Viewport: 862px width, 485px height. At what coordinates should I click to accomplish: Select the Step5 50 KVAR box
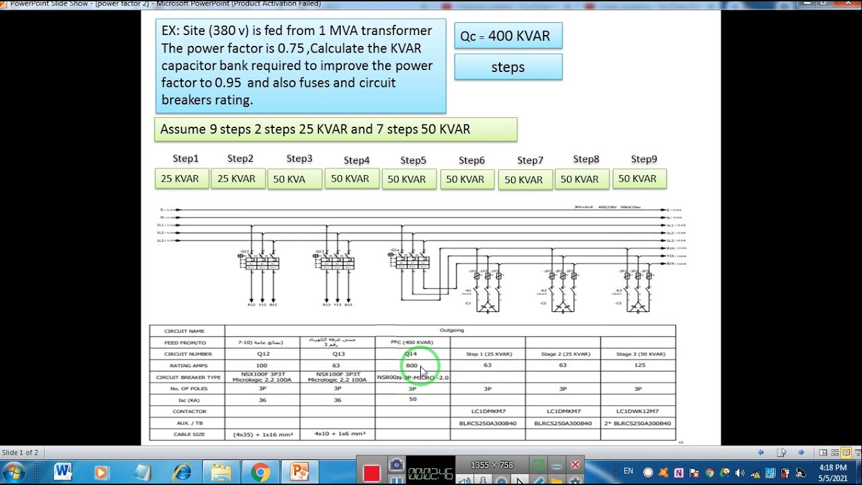pos(409,180)
